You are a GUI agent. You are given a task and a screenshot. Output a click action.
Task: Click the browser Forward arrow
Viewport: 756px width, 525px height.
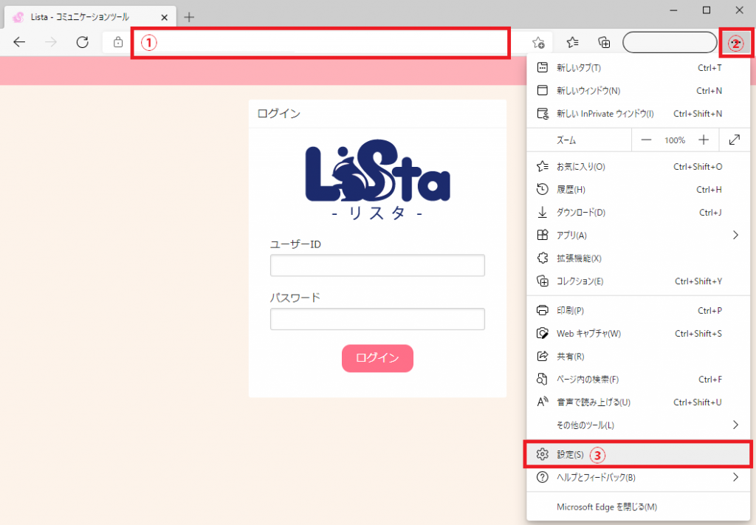tap(51, 42)
